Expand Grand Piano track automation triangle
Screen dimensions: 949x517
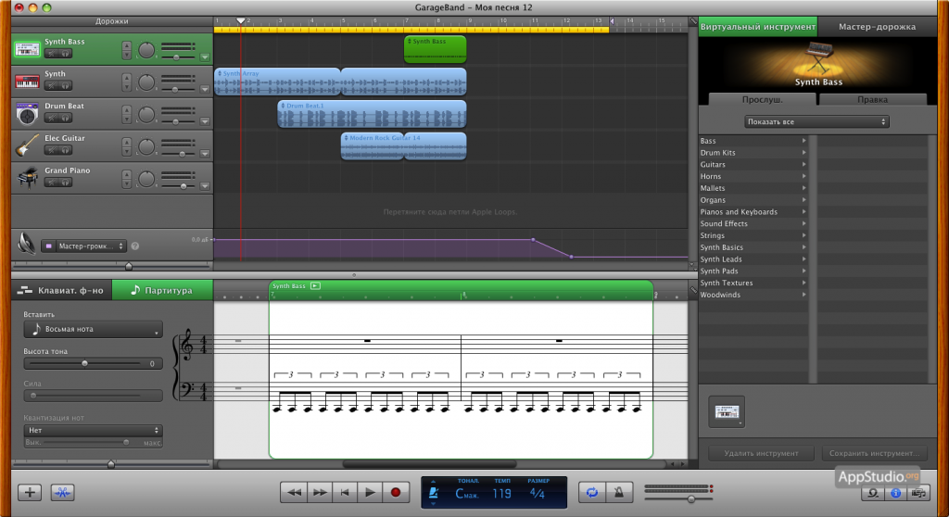(x=205, y=186)
